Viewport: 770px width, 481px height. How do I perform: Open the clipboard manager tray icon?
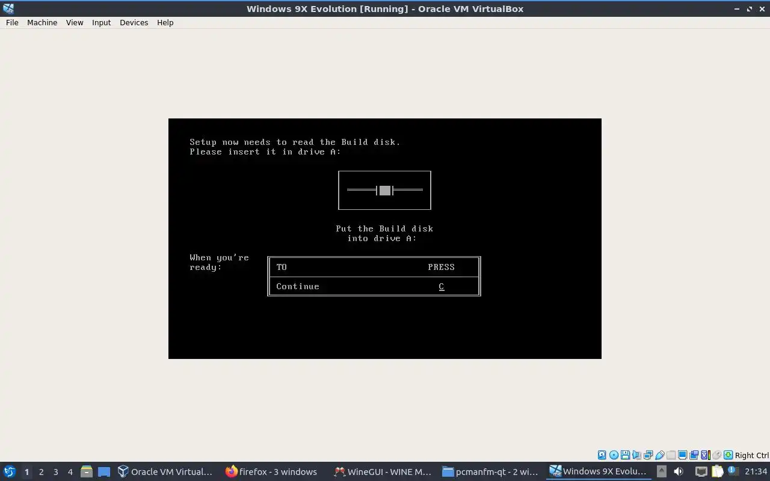point(717,471)
